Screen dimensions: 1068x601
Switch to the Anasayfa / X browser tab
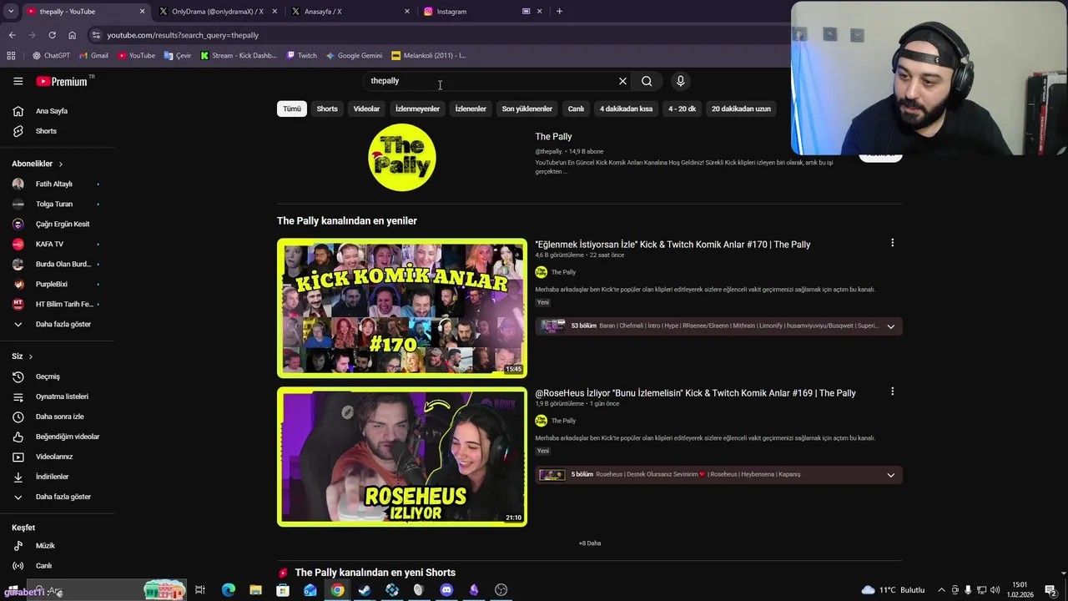pos(346,12)
